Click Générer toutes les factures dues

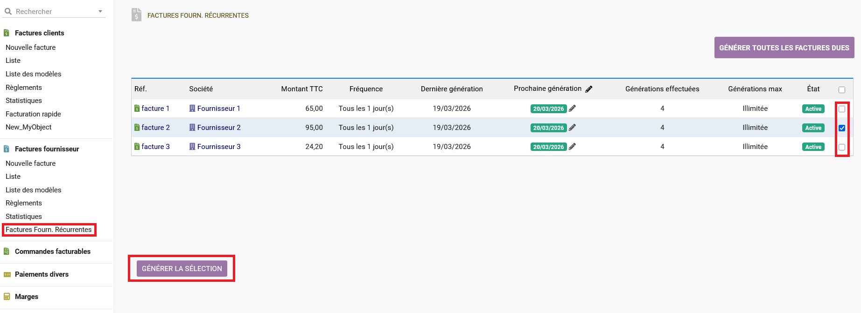(784, 48)
